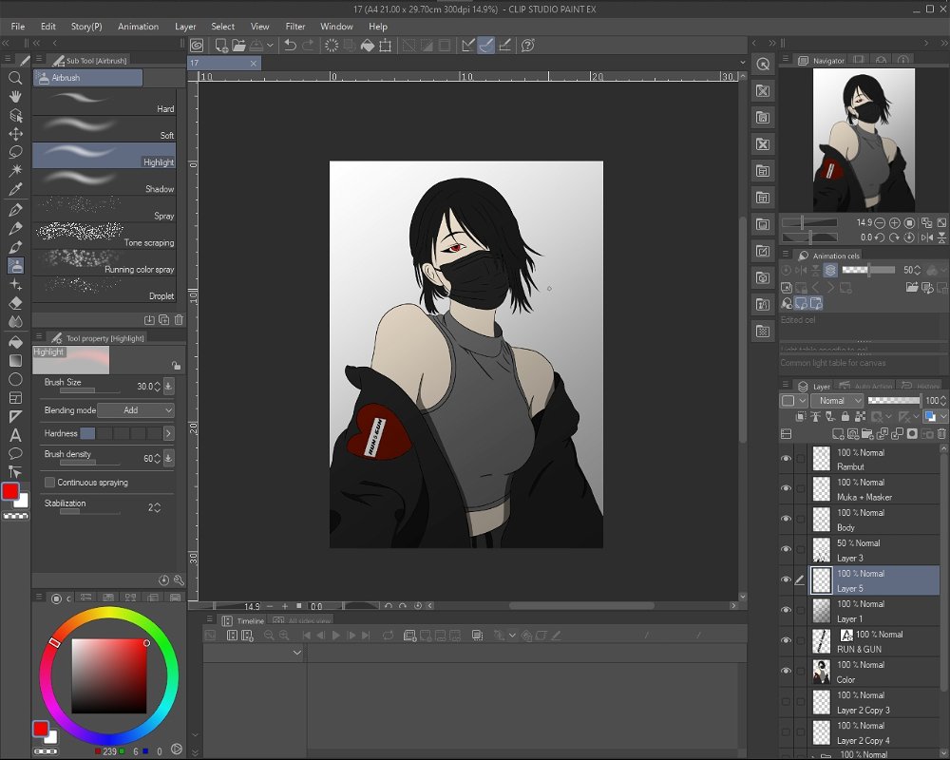Toggle visibility of Layer 5

coord(786,580)
